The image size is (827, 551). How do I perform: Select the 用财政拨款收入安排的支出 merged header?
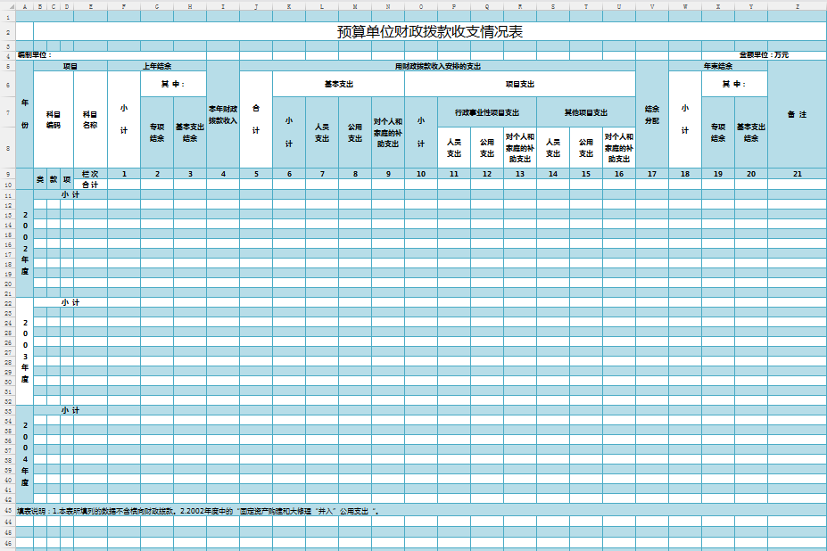pyautogui.click(x=437, y=66)
